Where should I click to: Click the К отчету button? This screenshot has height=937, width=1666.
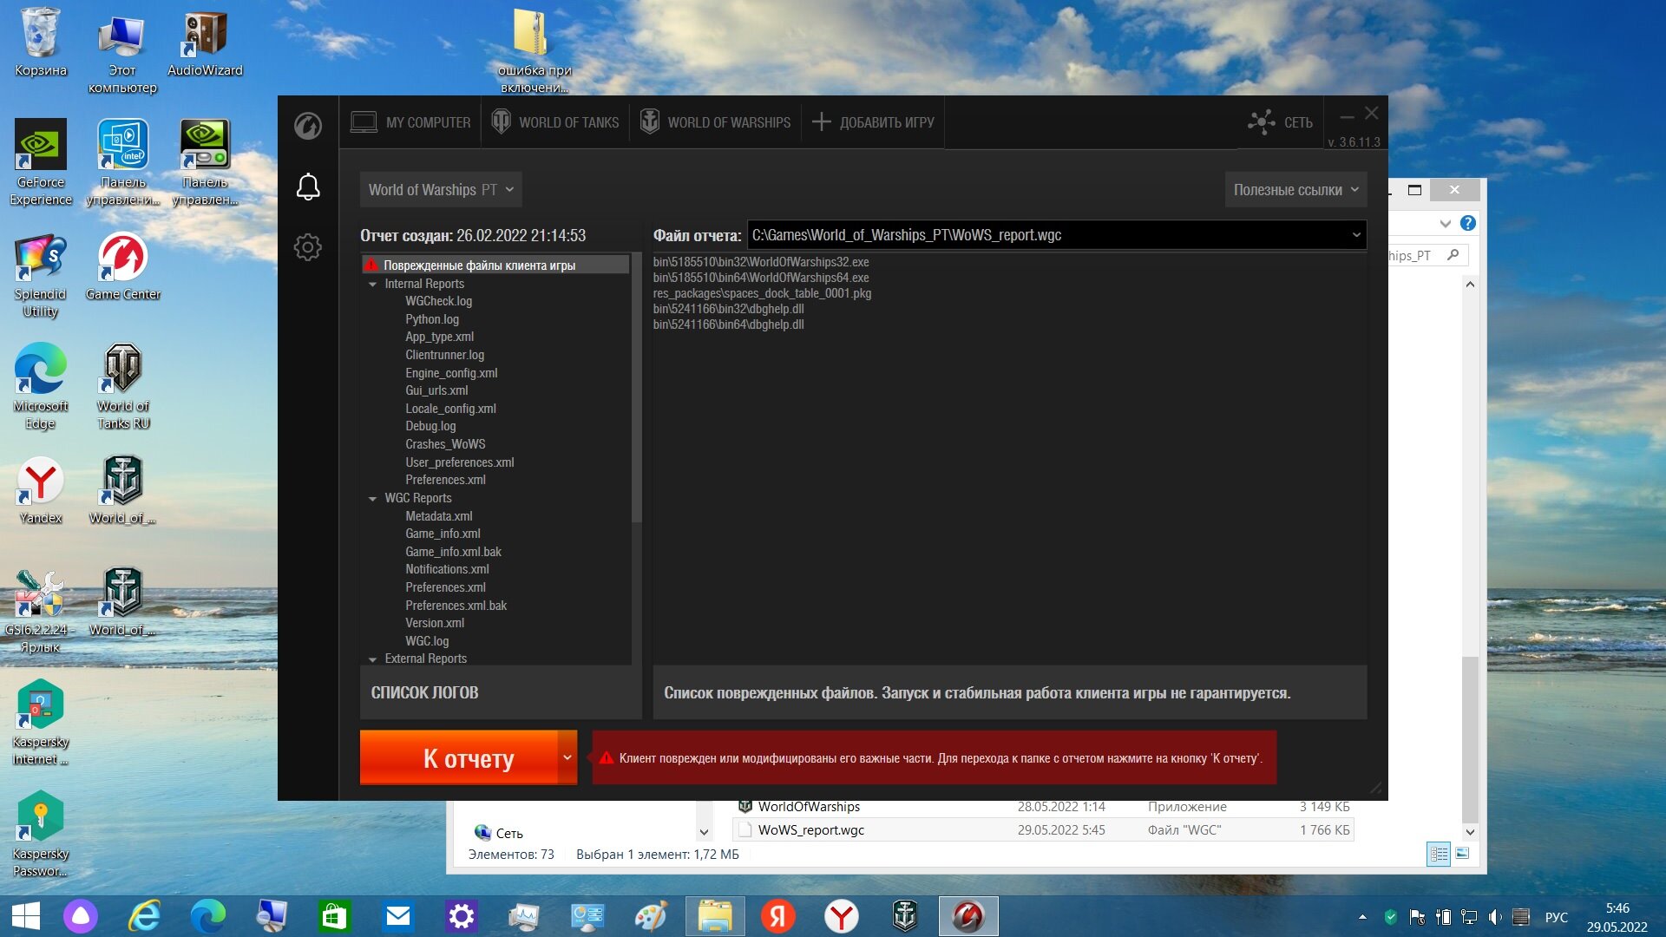coord(459,757)
